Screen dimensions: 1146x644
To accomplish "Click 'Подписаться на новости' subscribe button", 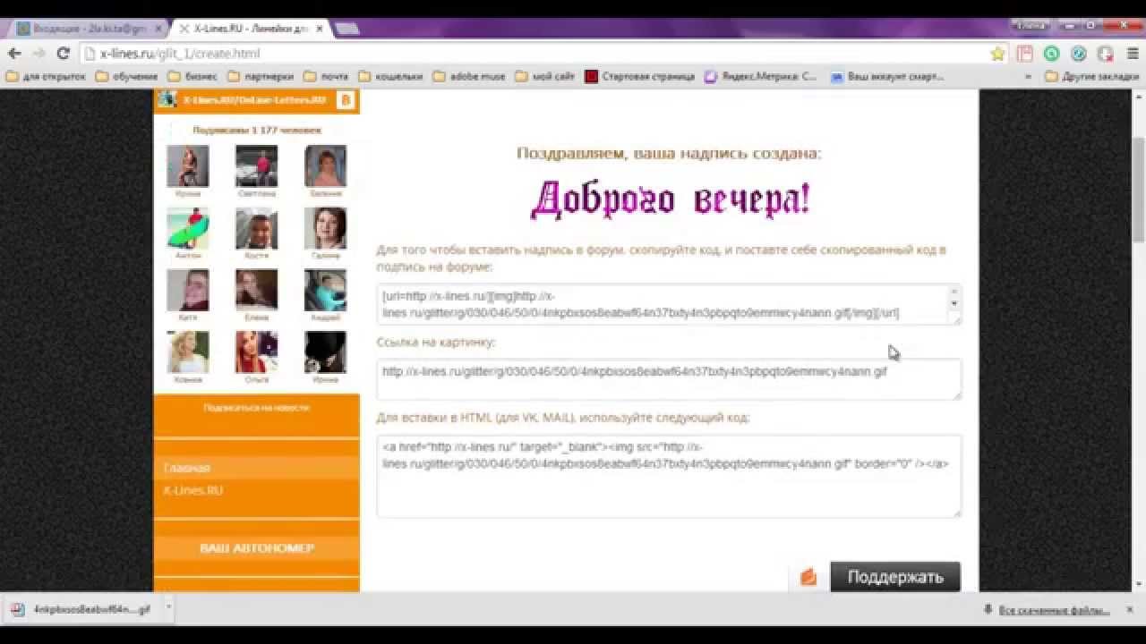I will 256,407.
